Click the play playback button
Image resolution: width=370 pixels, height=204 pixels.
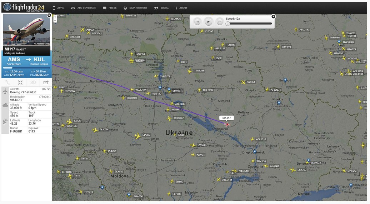click(x=208, y=22)
